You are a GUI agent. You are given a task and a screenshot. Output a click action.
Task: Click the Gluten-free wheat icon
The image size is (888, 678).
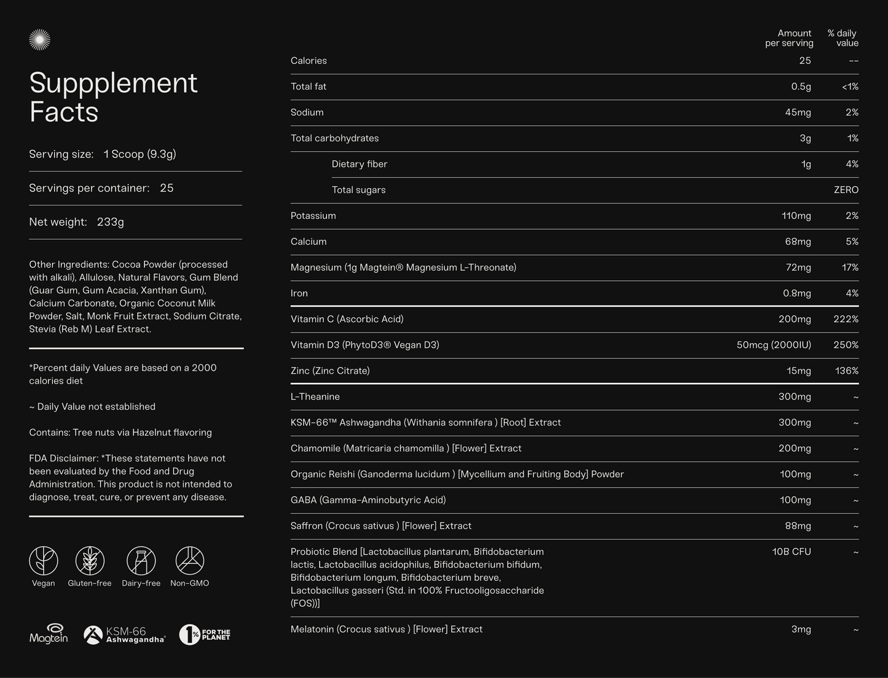[90, 561]
